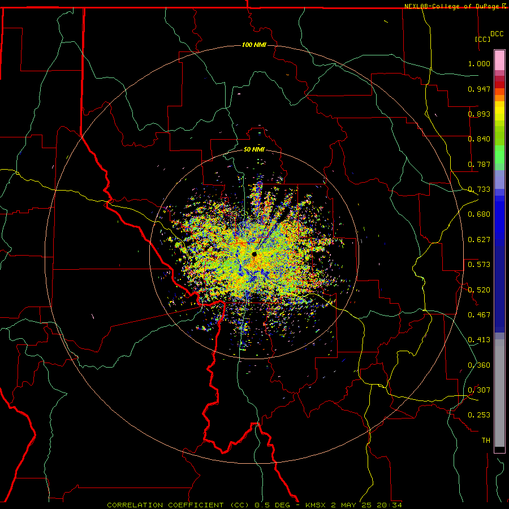Click the 2 MAY 25 date text

(351, 505)
